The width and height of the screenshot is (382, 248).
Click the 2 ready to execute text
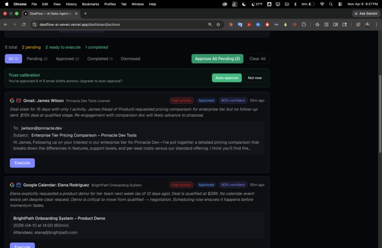pyautogui.click(x=63, y=47)
